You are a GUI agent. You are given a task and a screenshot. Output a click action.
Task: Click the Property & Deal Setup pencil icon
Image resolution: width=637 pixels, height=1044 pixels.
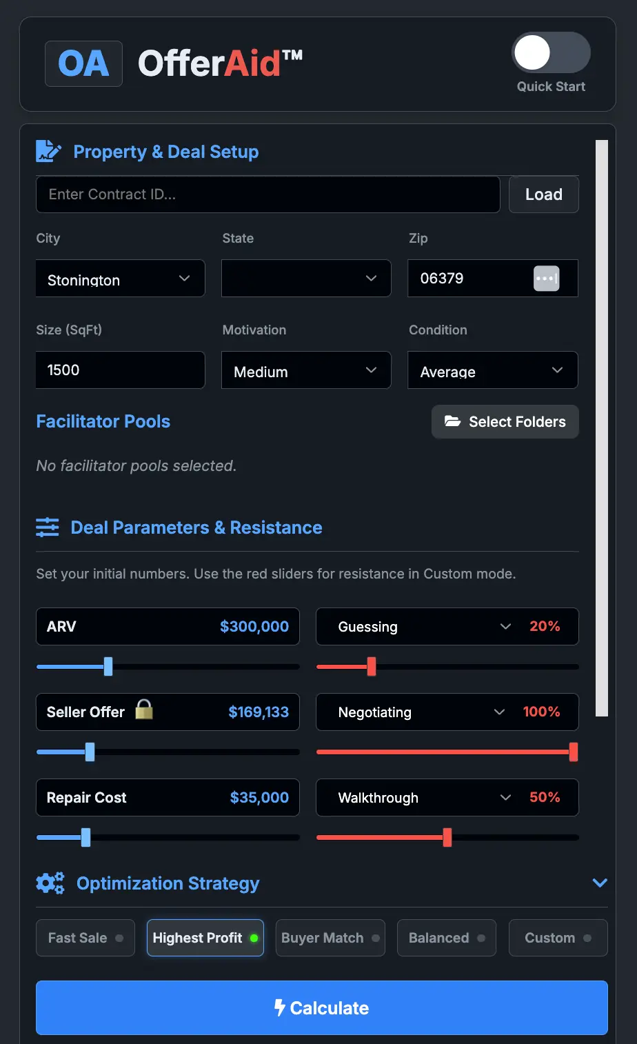click(47, 151)
